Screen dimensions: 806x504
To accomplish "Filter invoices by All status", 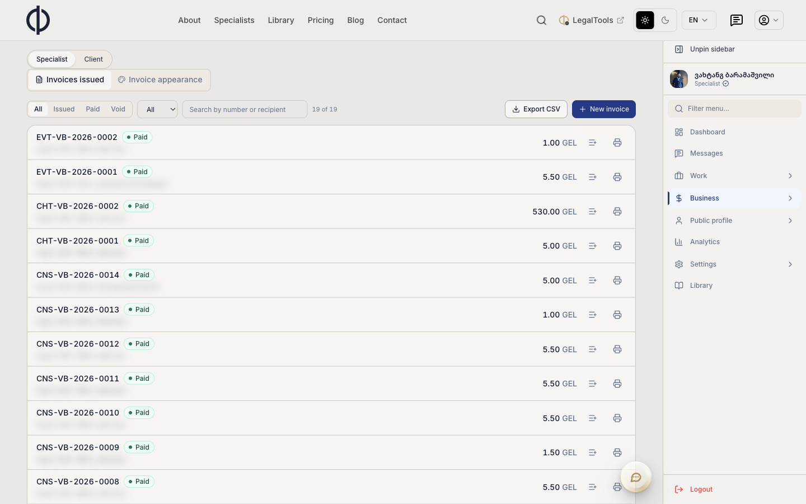I will [x=38, y=109].
